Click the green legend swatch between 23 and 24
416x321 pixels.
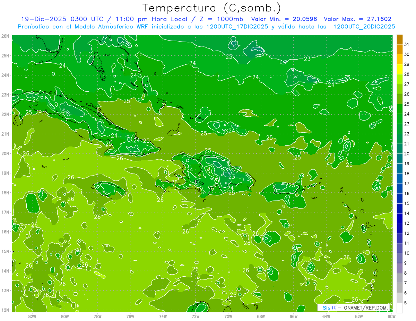(x=400, y=119)
